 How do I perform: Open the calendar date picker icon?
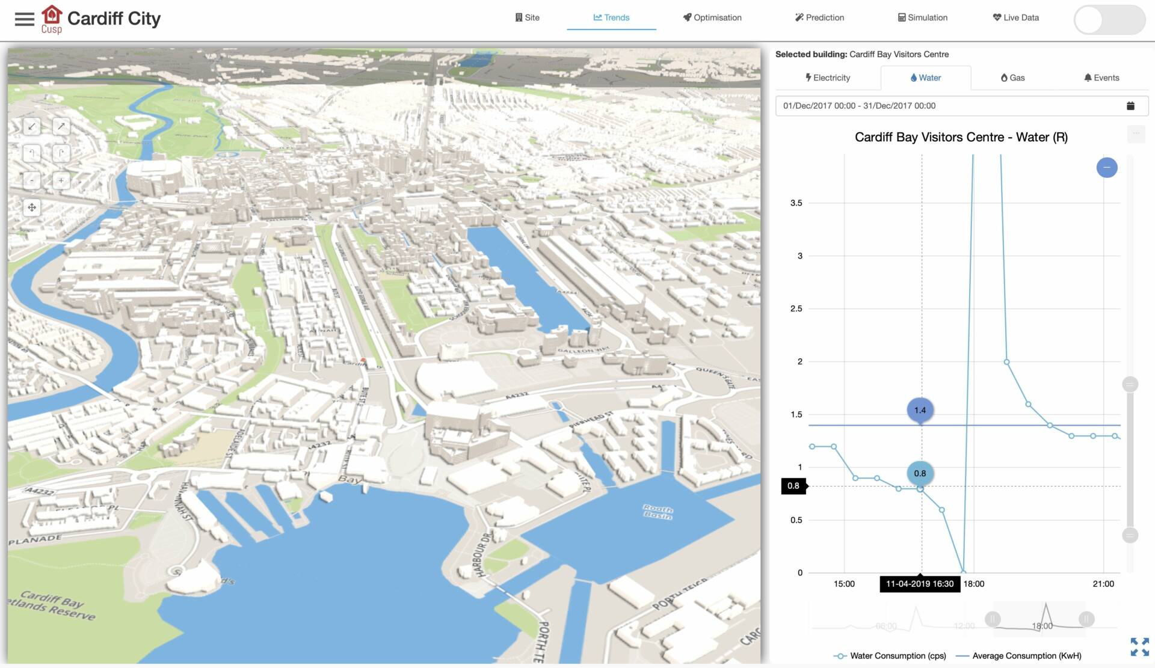click(1130, 105)
